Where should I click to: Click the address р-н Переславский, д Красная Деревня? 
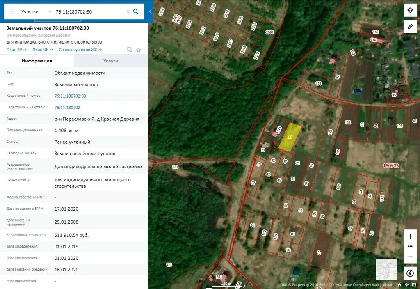click(x=97, y=119)
